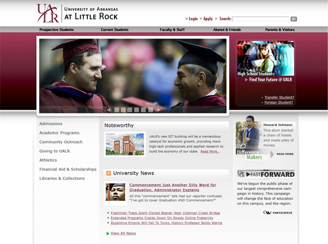This screenshot has width=328, height=244.
Task: Focus the Search input field
Action: (x=261, y=19)
